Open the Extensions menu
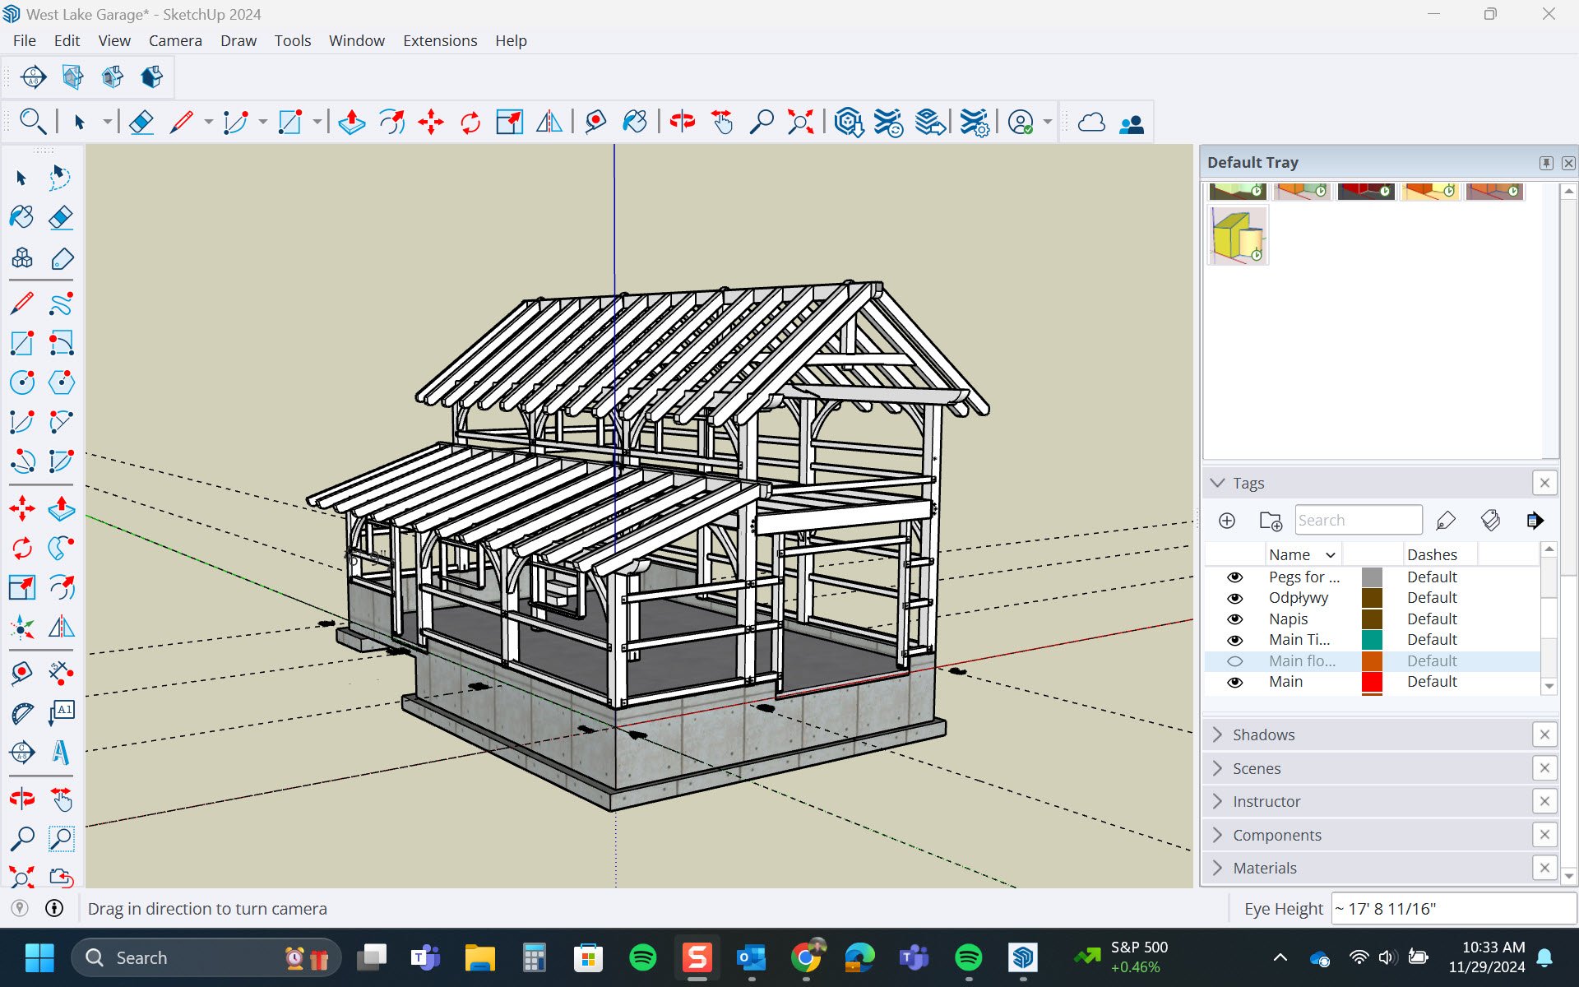Viewport: 1579px width, 987px height. pyautogui.click(x=439, y=40)
